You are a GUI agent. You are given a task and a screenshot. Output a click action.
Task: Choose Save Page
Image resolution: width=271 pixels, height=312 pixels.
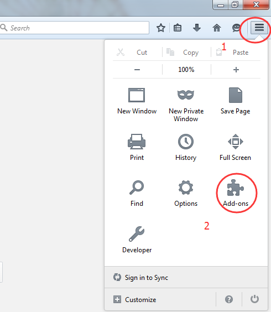(236, 101)
